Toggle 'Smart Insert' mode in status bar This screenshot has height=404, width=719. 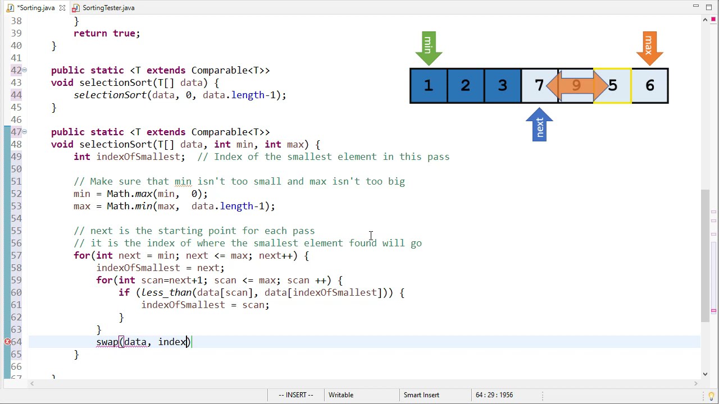421,395
